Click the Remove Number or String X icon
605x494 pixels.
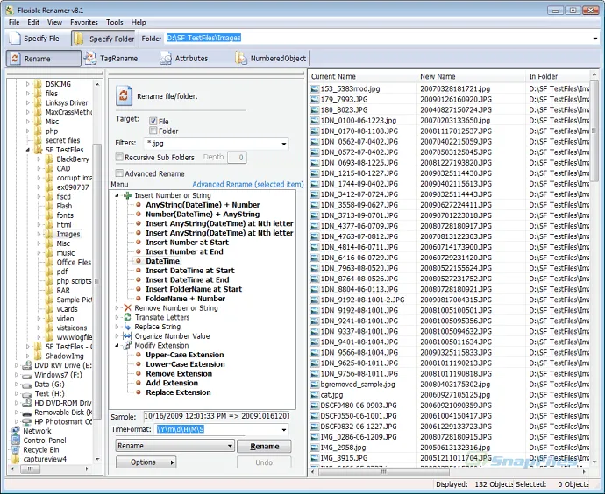point(127,308)
